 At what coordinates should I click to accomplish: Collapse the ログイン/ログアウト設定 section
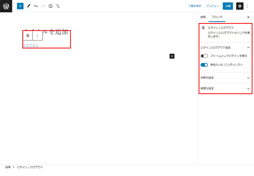coord(248,47)
